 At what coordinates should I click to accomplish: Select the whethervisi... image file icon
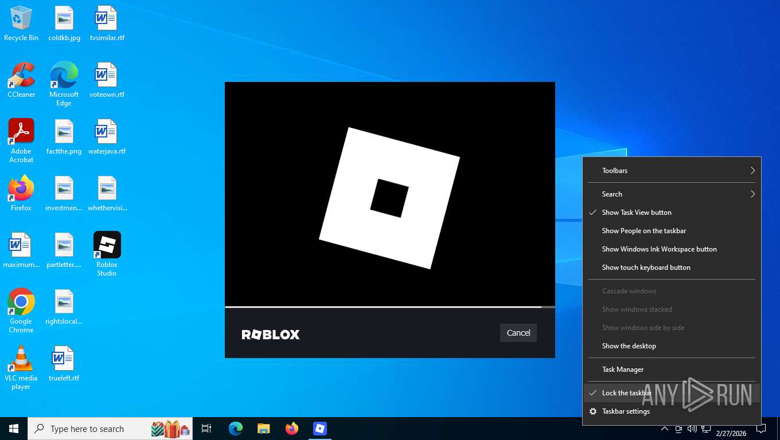pos(107,194)
